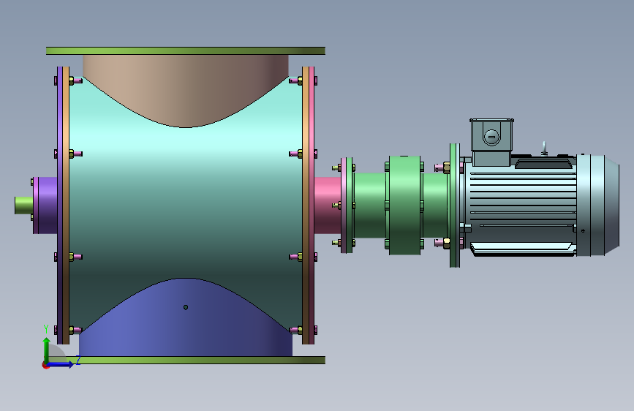The height and width of the screenshot is (411, 634).
Task: Pick the ribbed motor body fins
Action: [x=523, y=204]
